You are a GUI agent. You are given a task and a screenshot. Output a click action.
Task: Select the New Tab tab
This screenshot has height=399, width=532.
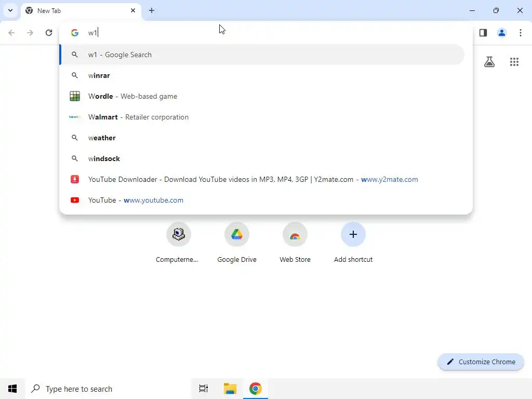click(81, 11)
